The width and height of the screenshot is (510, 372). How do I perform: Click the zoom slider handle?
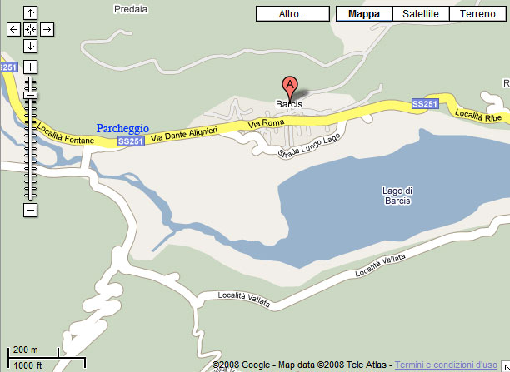coord(30,95)
